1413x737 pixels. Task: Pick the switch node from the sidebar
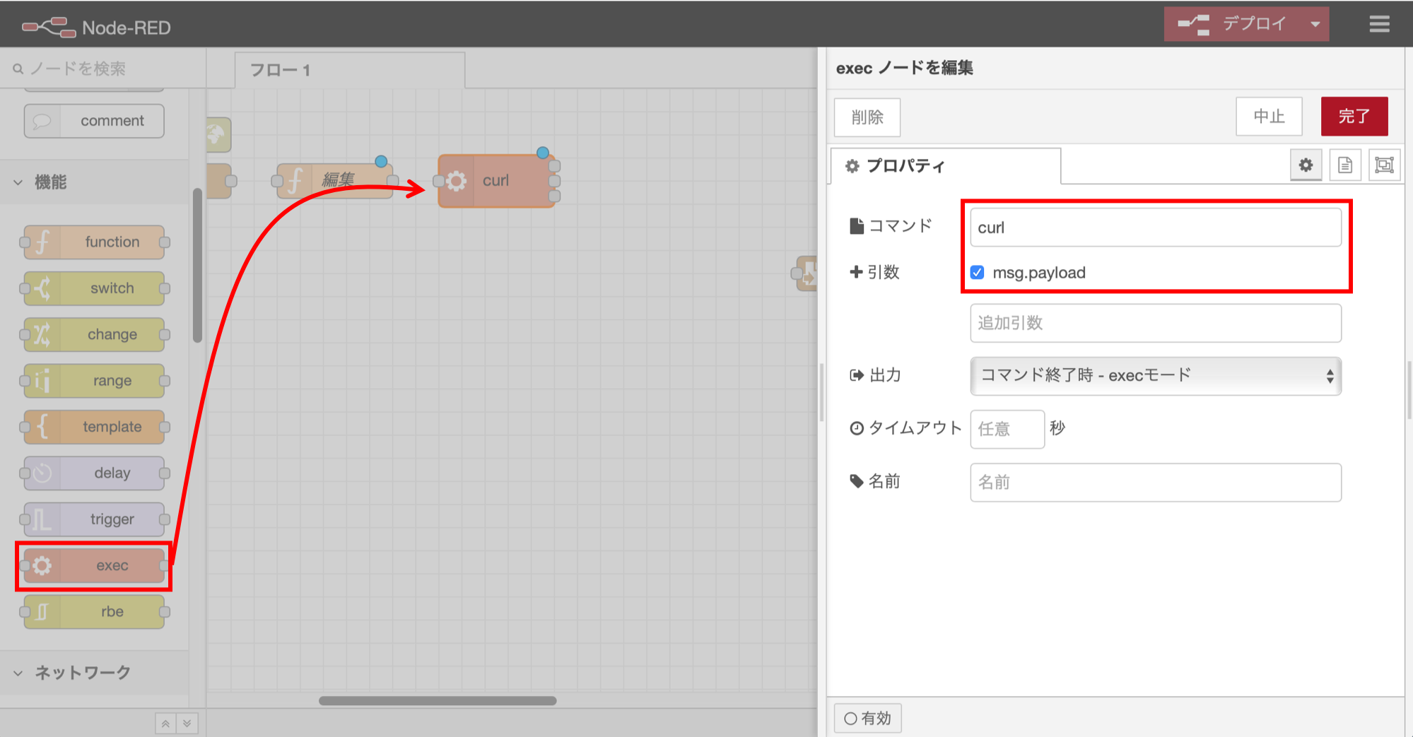(x=93, y=288)
